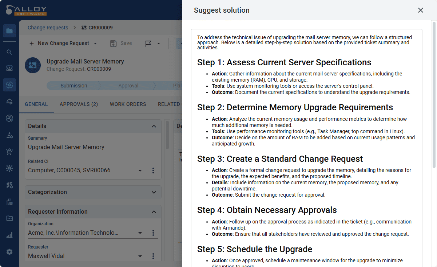The height and width of the screenshot is (267, 437).
Task: Open the reports bar chart sidebar icon
Action: (x=9, y=235)
